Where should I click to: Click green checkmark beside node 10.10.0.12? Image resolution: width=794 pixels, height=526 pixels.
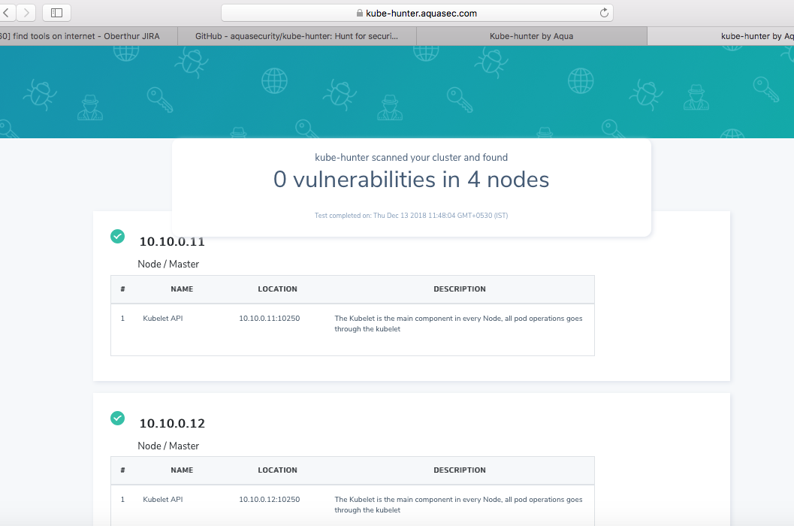(x=117, y=418)
